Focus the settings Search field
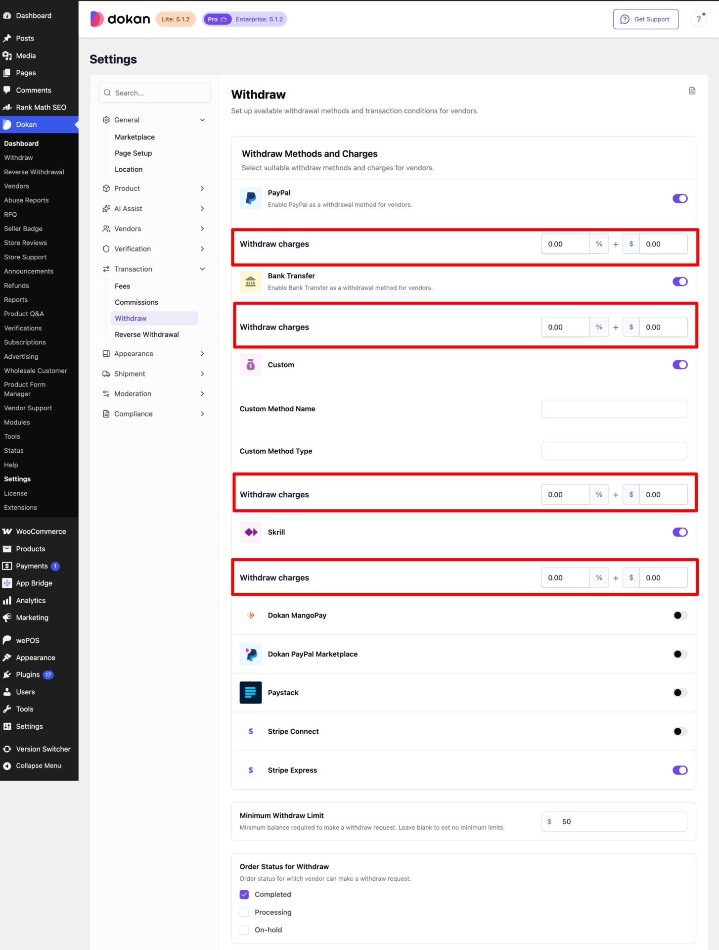 pyautogui.click(x=155, y=93)
